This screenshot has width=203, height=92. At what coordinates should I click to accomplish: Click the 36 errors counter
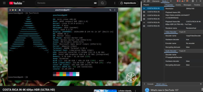[x=179, y=1]
